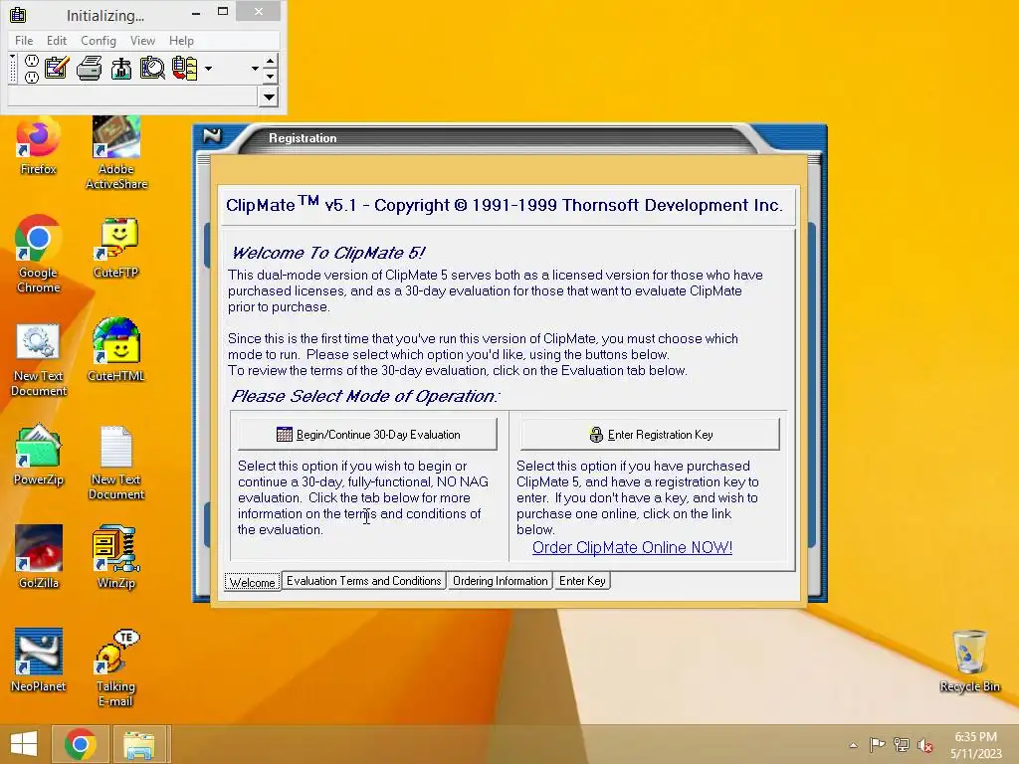Click Enter Registration Key button

click(650, 434)
